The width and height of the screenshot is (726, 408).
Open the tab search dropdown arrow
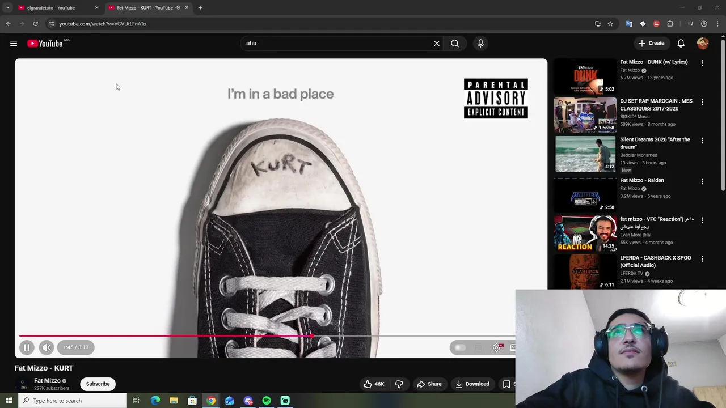coord(7,8)
